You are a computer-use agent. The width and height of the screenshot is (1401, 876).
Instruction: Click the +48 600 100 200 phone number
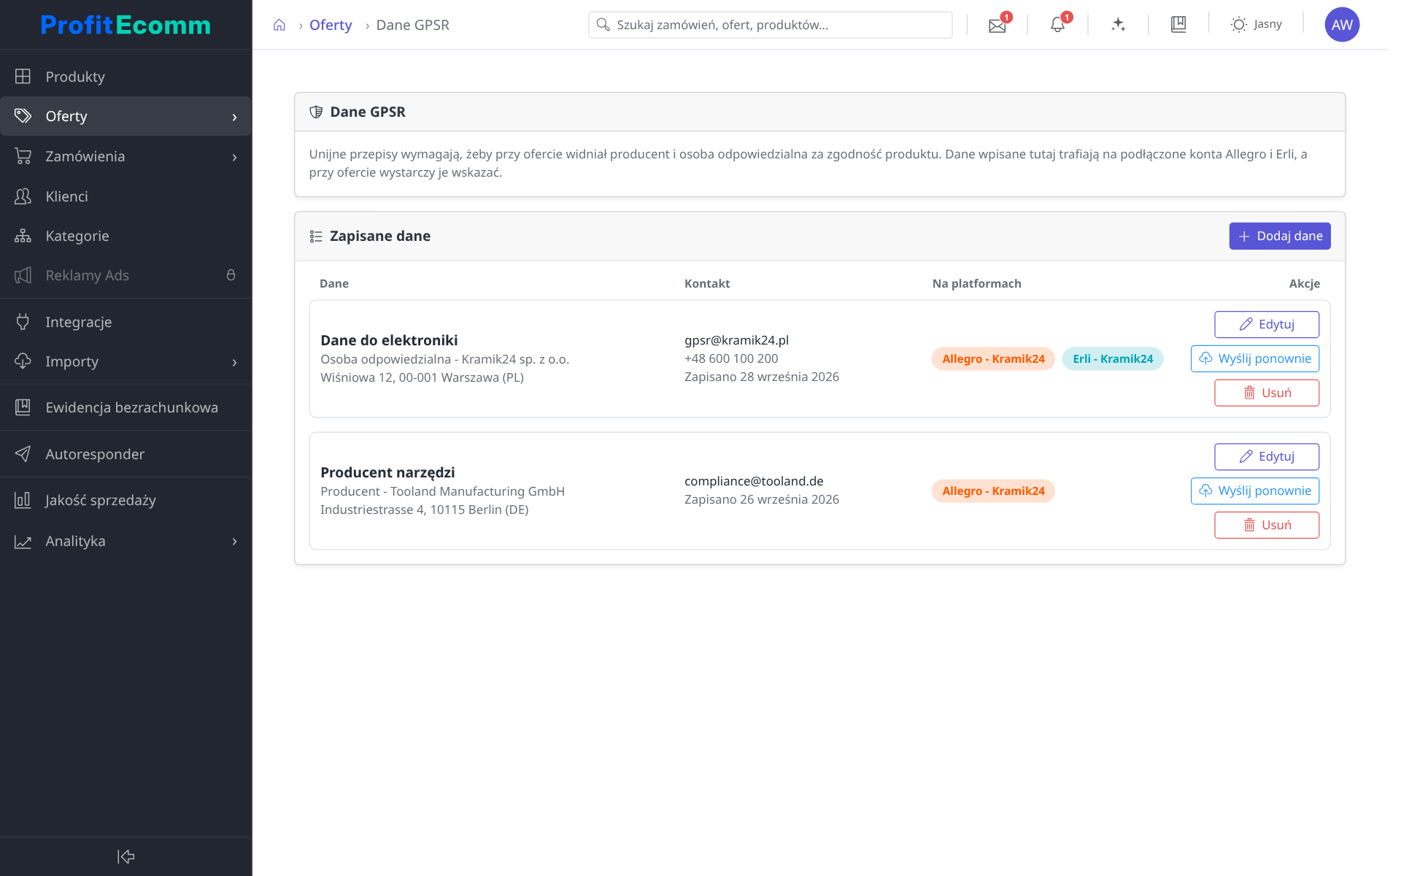pyautogui.click(x=731, y=358)
